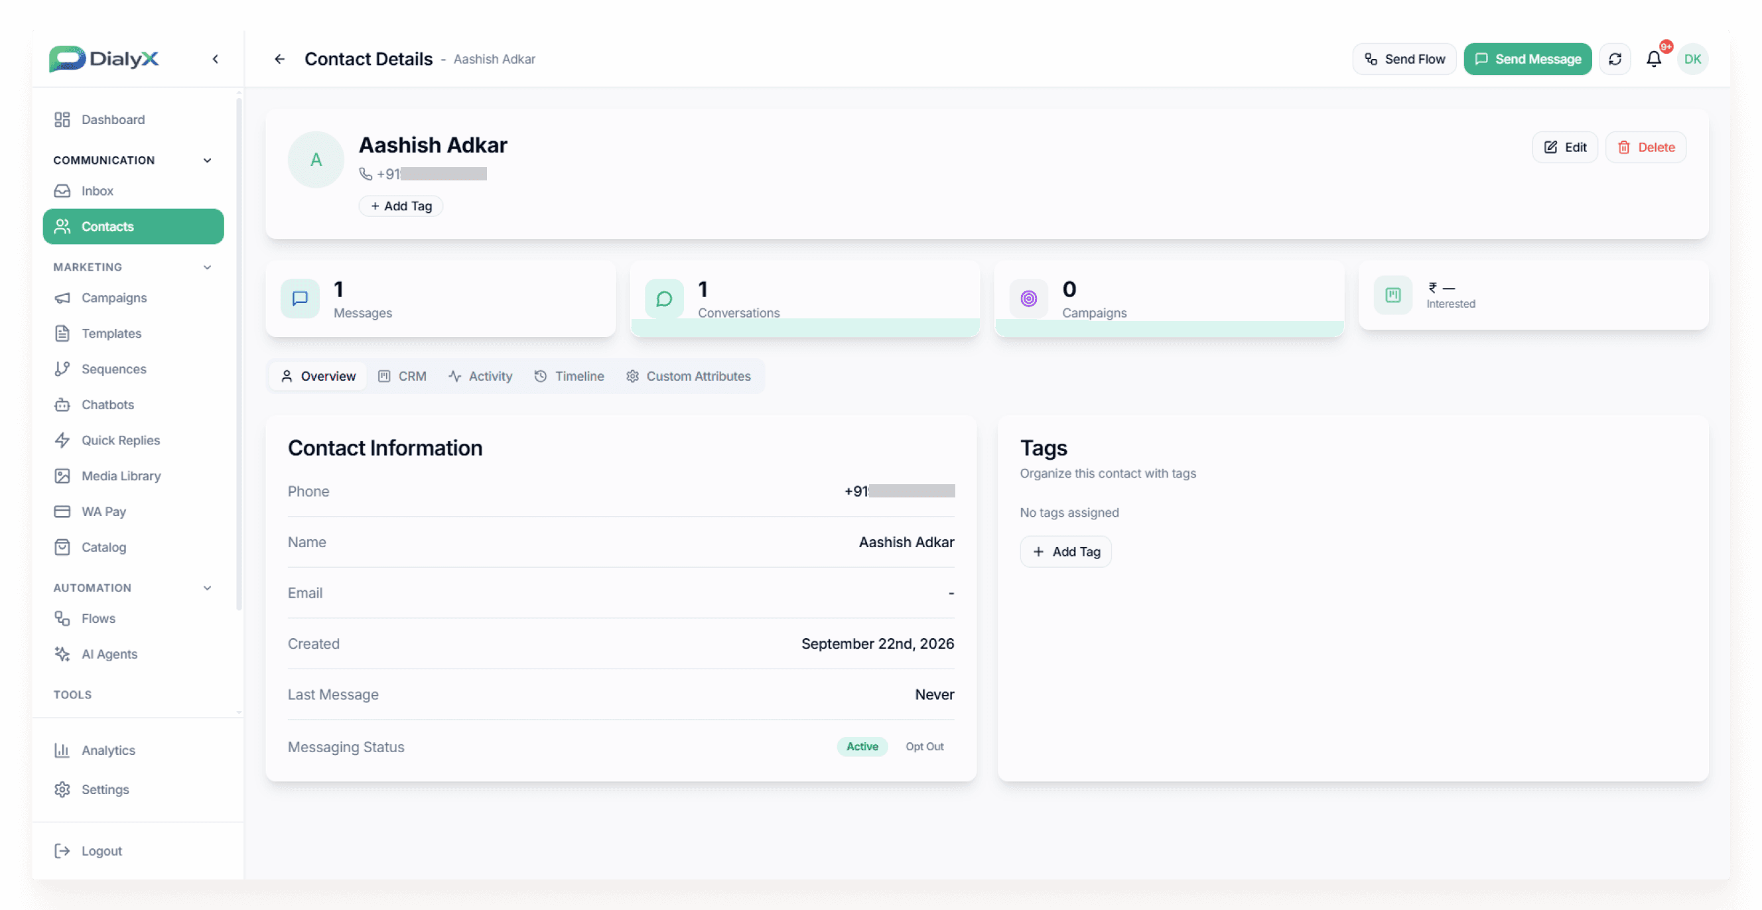Screen dimensions: 1762x910
Task: Collapse the Automation section
Action: 207,588
